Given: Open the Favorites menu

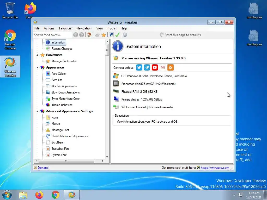Looking at the screenshot, I should [65, 28].
